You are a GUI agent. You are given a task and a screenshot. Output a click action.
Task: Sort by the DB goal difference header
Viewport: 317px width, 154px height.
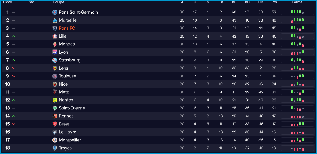260,2
